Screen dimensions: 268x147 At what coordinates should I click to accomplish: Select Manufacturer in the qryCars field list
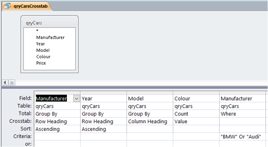coord(50,37)
